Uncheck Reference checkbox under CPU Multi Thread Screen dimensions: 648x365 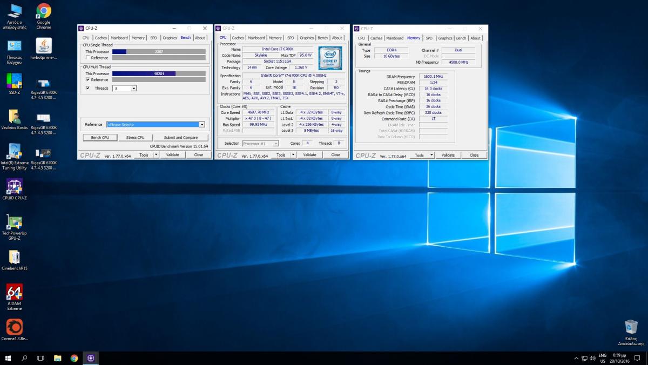click(x=87, y=79)
